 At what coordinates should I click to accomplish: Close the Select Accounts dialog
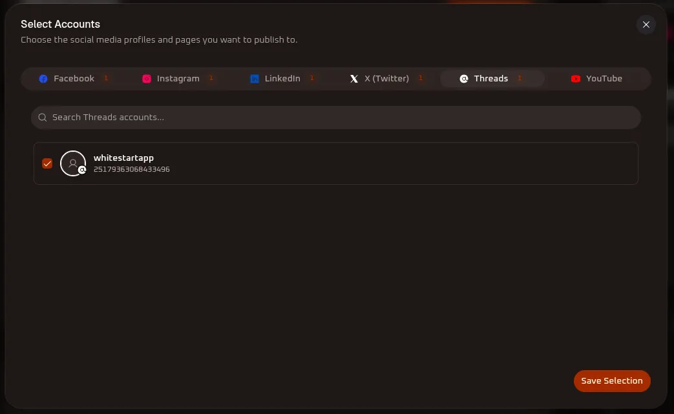click(x=646, y=25)
